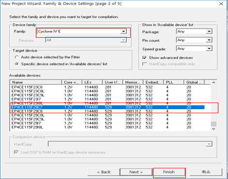Toggle Show advanced devices checkbox
The width and height of the screenshot is (228, 179).
[x=167, y=58]
